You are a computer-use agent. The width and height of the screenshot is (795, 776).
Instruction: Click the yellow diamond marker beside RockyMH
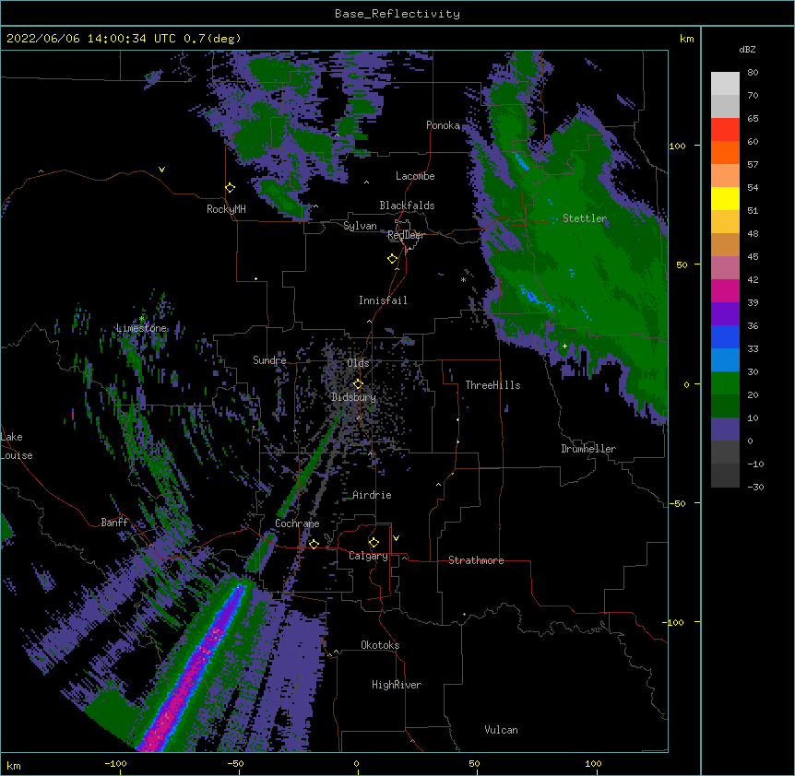point(230,188)
